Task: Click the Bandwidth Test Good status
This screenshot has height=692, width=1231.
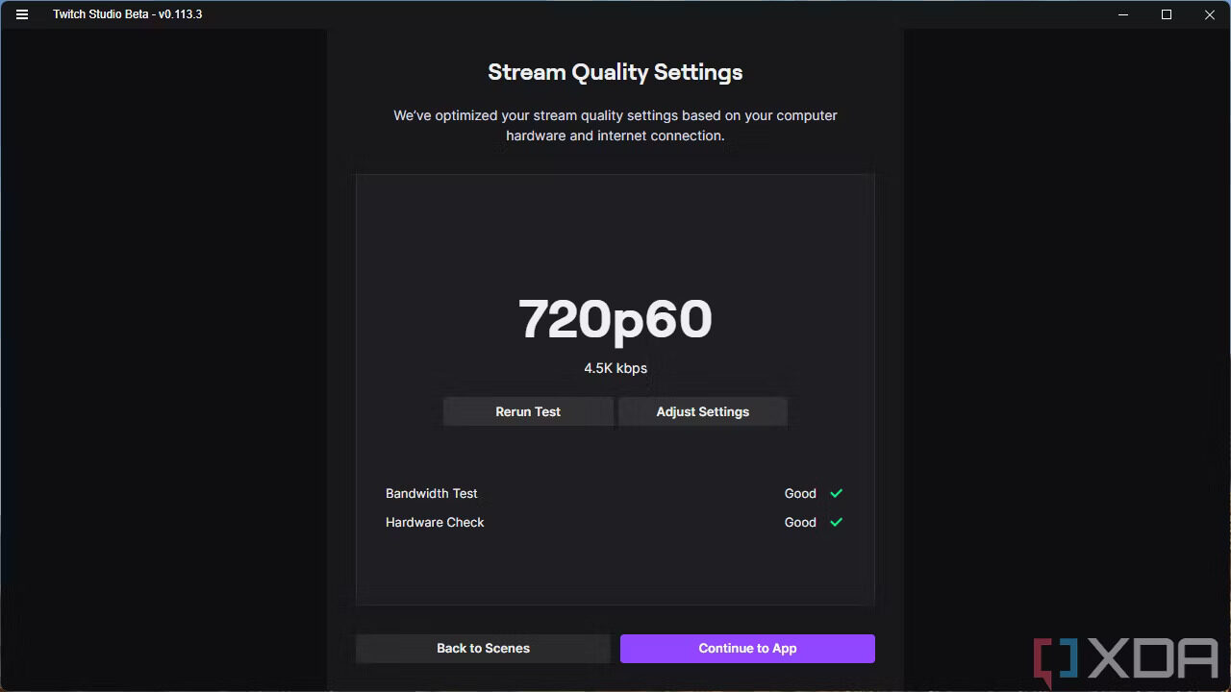Action: (x=800, y=493)
